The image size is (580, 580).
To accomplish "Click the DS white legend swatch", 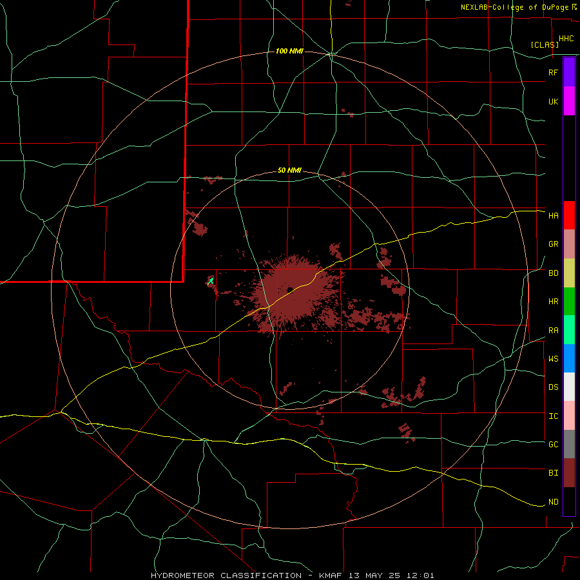I will pos(569,387).
